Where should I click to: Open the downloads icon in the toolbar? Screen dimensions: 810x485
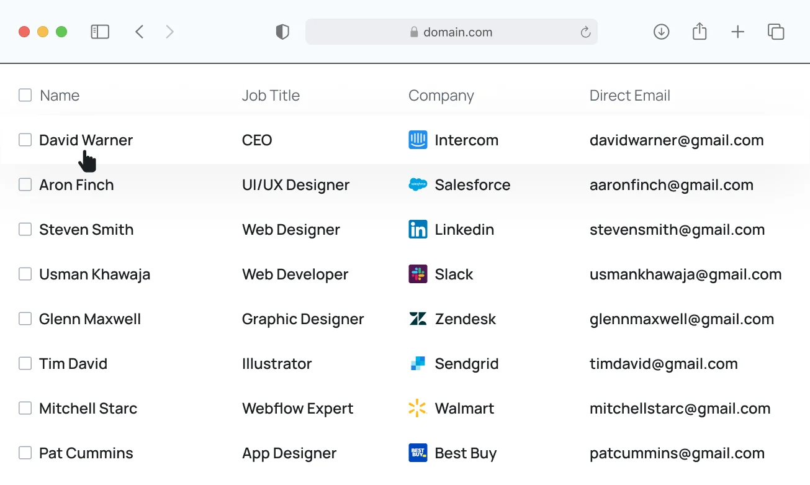click(661, 32)
